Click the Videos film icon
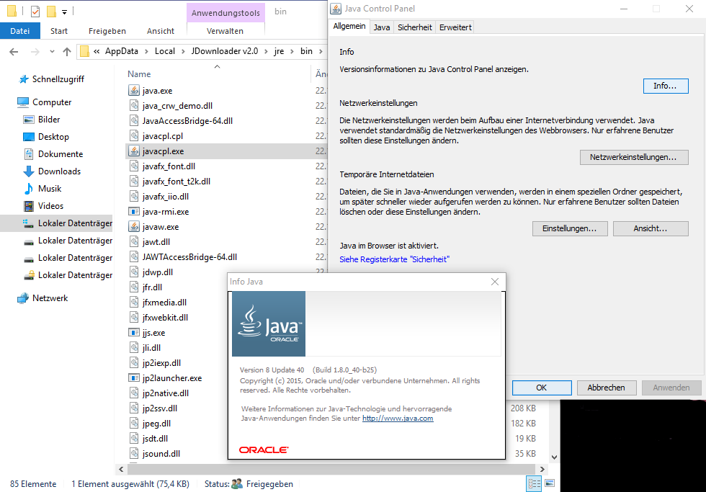This screenshot has width=706, height=492. (x=29, y=206)
